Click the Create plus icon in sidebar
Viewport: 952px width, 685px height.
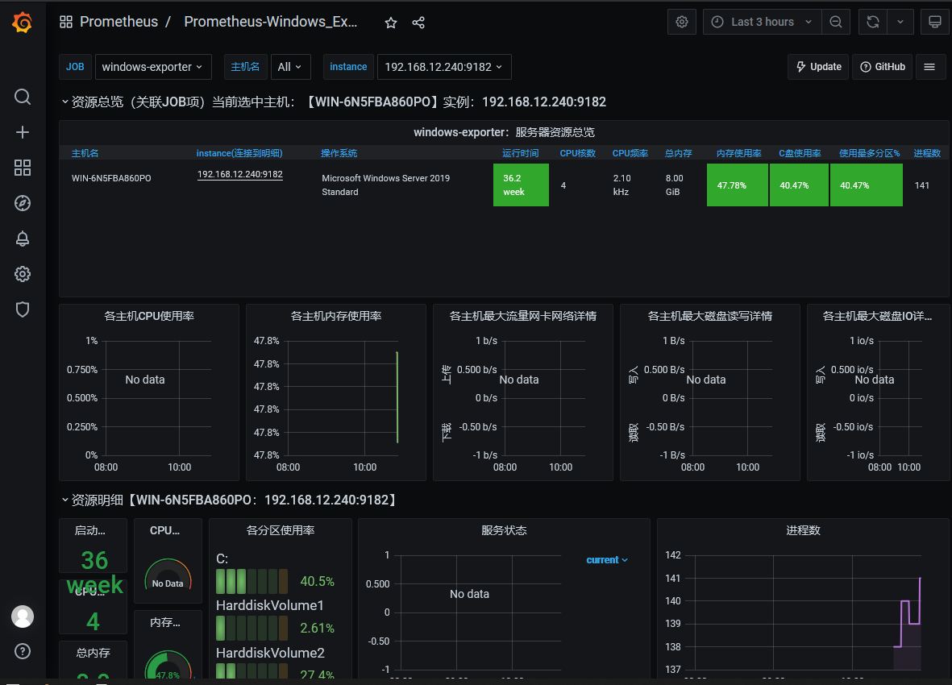[x=23, y=132]
